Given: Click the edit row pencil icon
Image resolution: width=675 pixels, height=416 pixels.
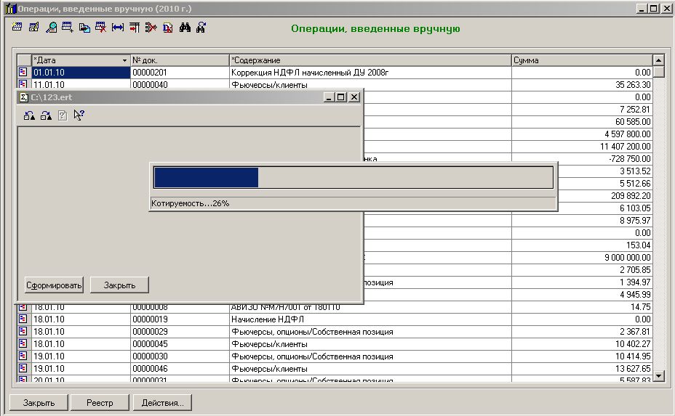Looking at the screenshot, I should (x=34, y=28).
